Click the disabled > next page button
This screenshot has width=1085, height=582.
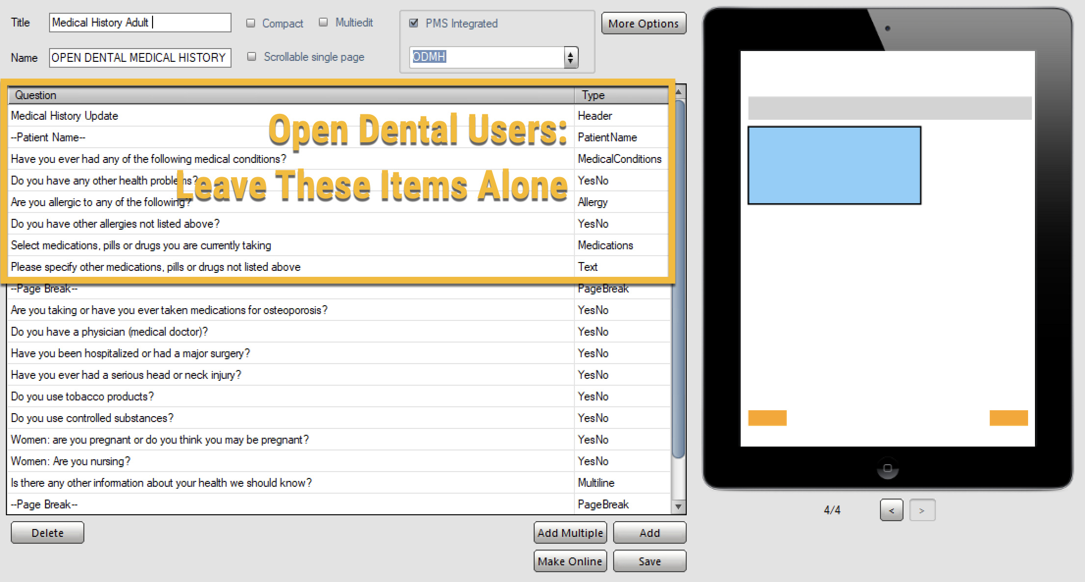(x=922, y=510)
